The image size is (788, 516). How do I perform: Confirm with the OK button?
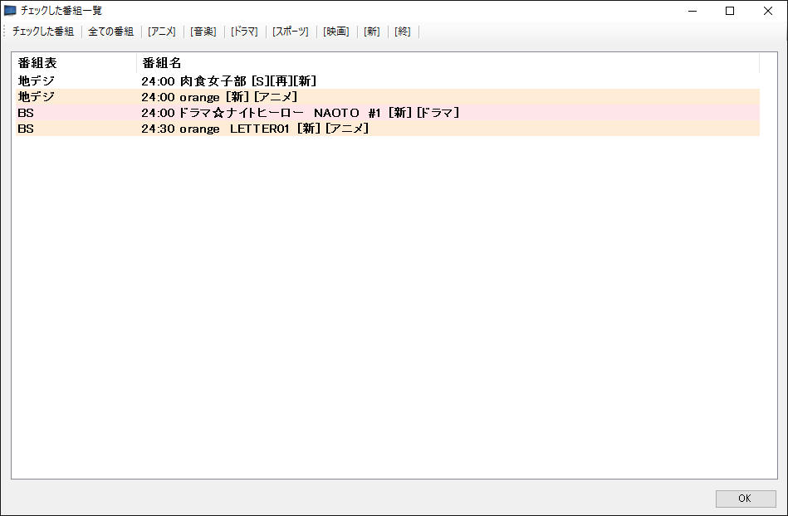746,499
